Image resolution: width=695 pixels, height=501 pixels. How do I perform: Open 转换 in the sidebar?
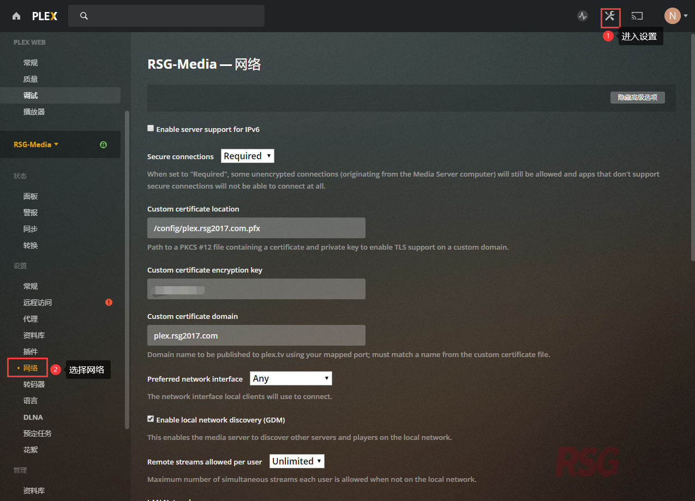point(31,245)
